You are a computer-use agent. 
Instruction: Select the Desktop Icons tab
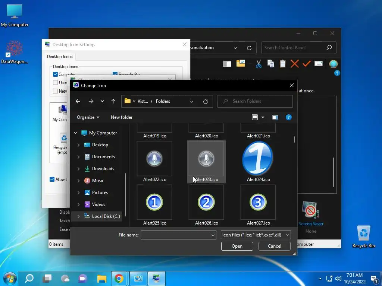tap(60, 57)
